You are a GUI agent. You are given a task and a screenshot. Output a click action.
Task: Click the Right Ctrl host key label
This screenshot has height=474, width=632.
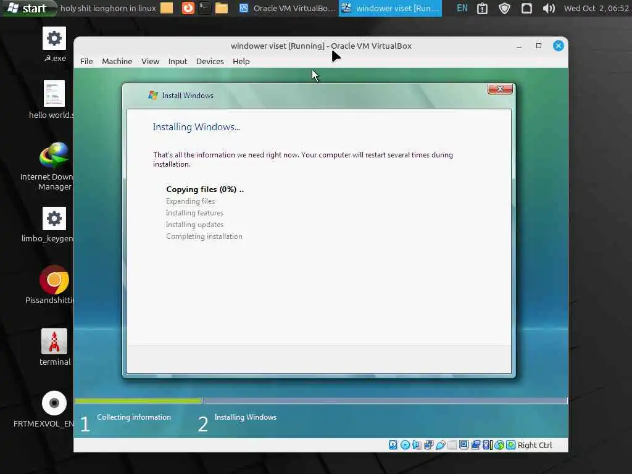[x=535, y=445]
